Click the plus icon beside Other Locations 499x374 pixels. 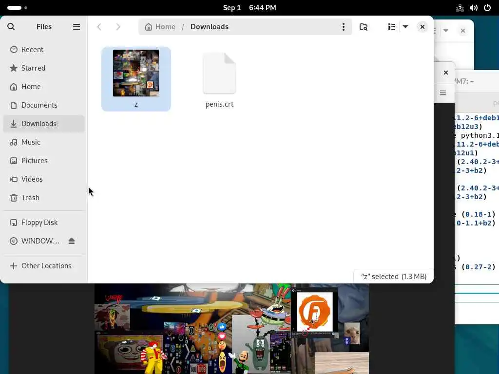coord(14,266)
